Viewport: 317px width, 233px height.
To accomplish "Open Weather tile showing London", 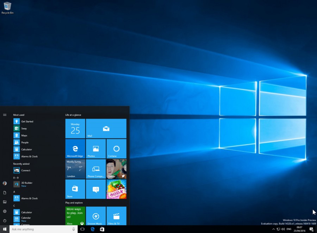I will (75, 169).
